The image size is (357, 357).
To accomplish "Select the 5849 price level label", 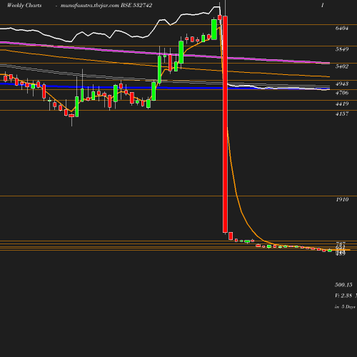I will coord(342,49).
